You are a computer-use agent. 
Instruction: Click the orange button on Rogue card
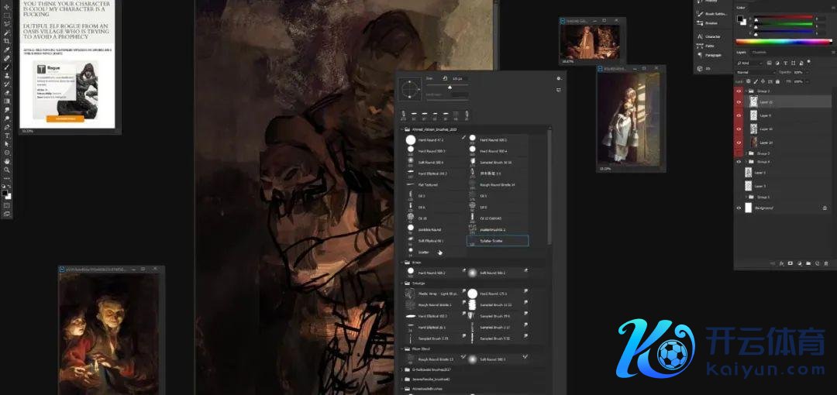65,118
